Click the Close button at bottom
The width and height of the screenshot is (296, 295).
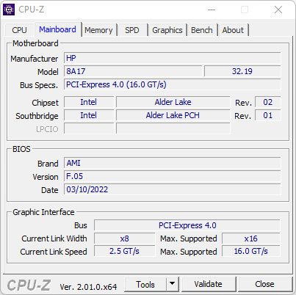click(264, 284)
